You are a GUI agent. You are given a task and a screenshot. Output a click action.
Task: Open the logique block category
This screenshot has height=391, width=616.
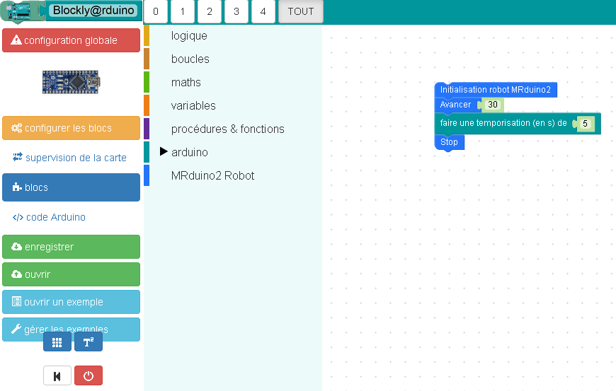(x=189, y=35)
